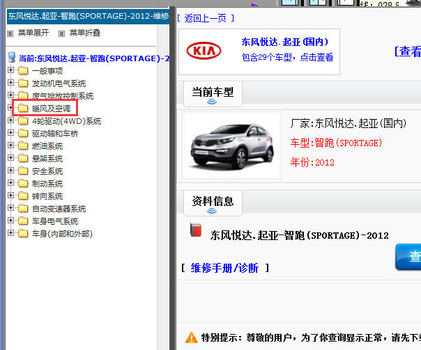421x350 pixels.
Task: Expand the 转向系统 tree node
Action: (10, 195)
